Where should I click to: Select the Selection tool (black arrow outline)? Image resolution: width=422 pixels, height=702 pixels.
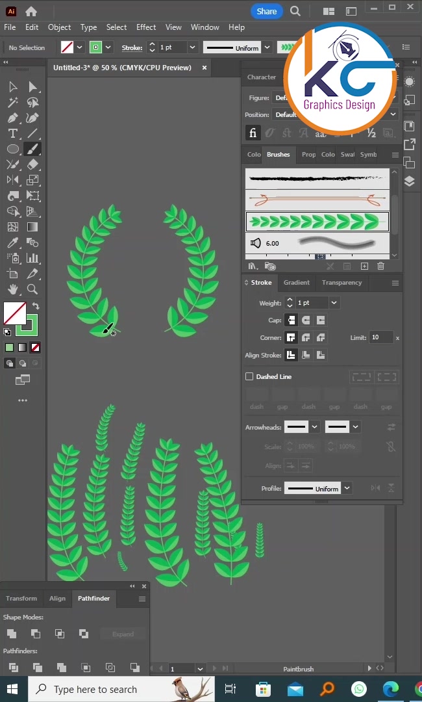(x=13, y=86)
